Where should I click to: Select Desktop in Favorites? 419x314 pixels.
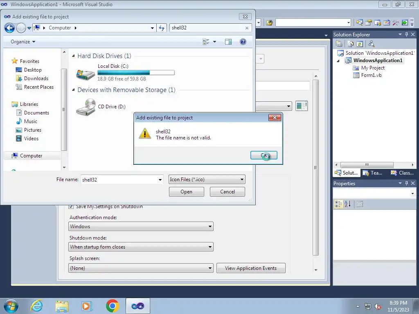pyautogui.click(x=29, y=70)
